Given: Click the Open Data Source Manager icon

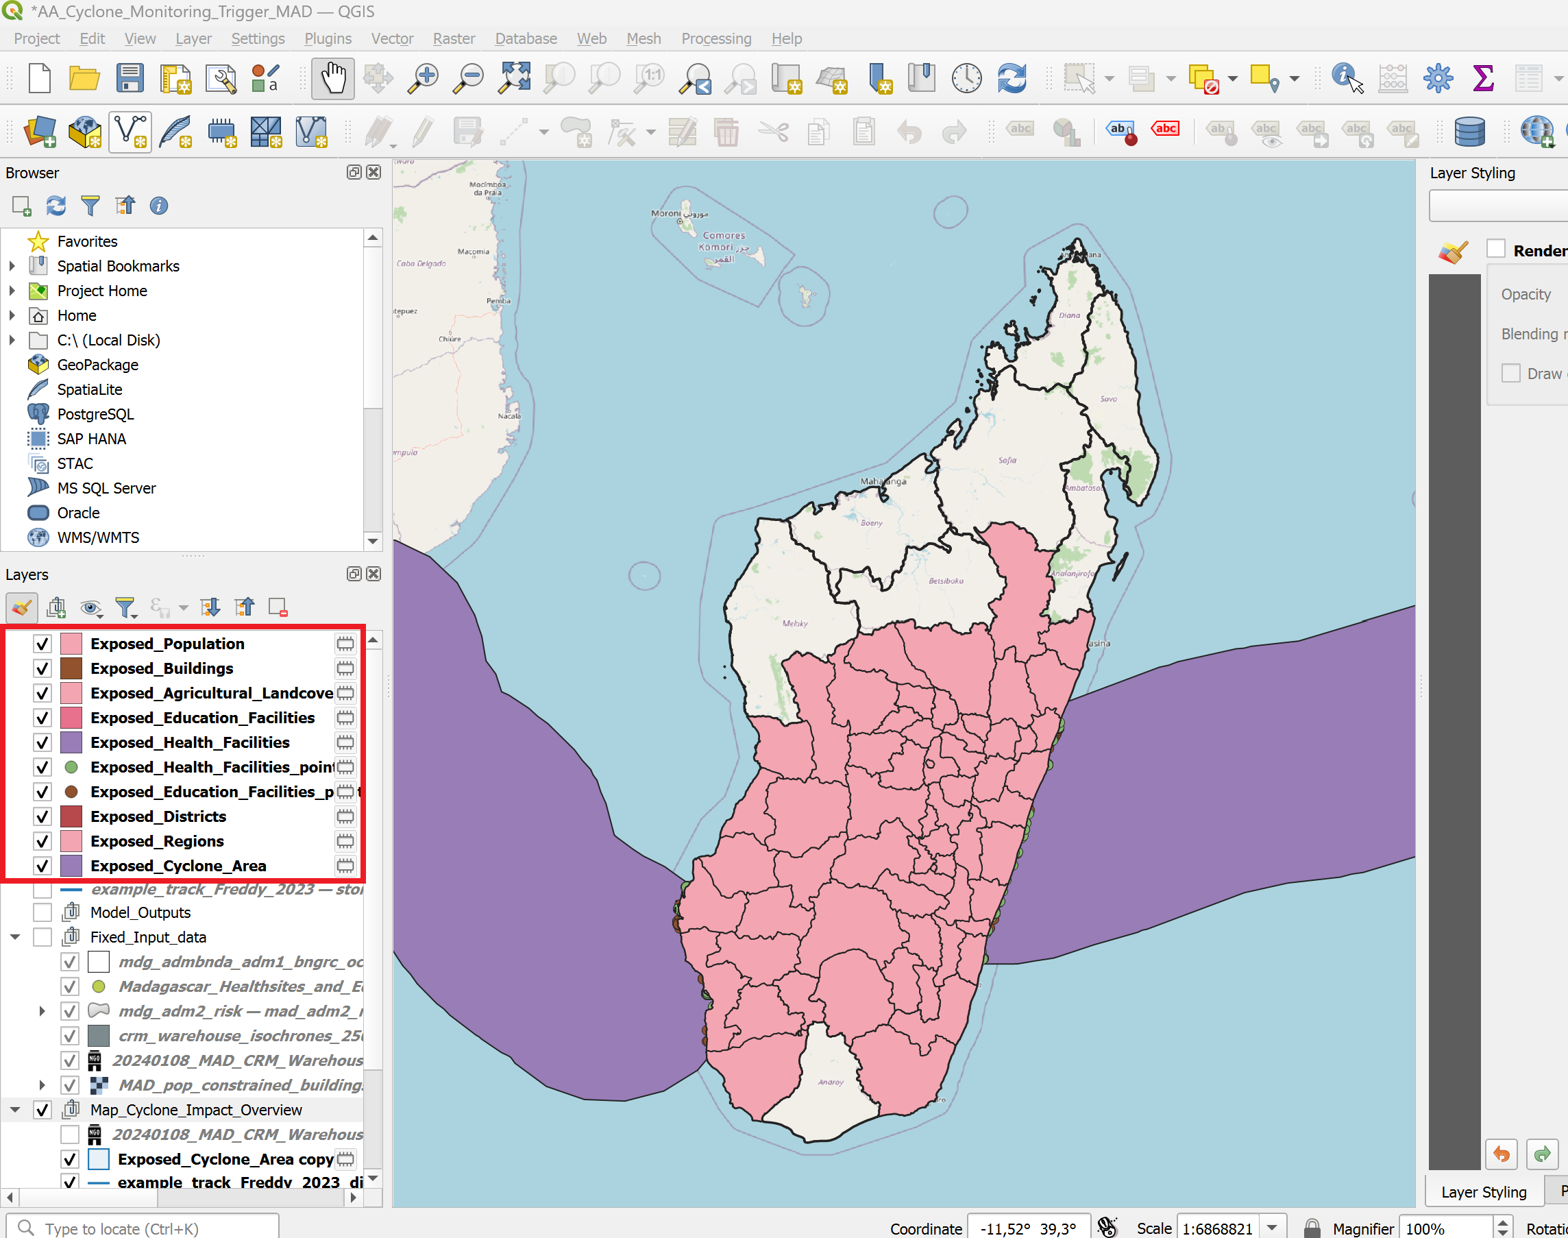Looking at the screenshot, I should pos(40,132).
